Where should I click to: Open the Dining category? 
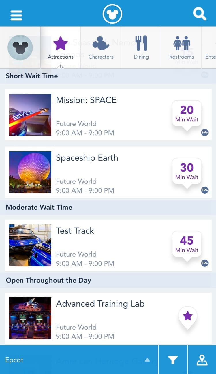point(141,48)
